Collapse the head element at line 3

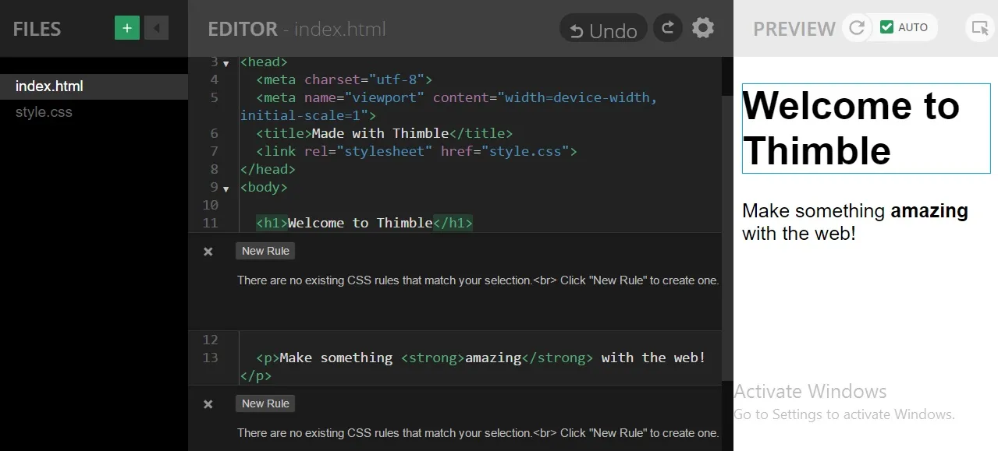226,62
